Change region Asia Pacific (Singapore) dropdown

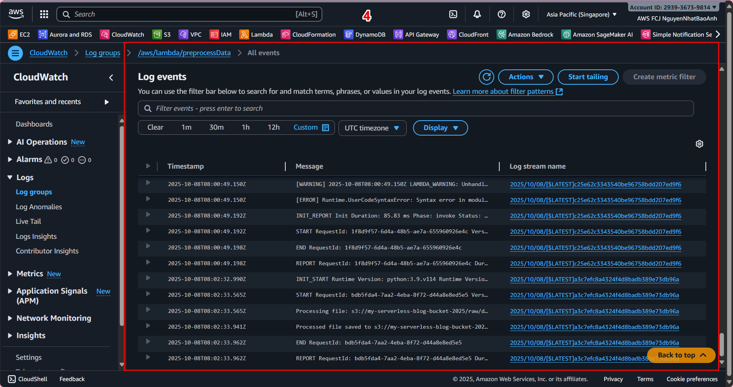(x=581, y=15)
